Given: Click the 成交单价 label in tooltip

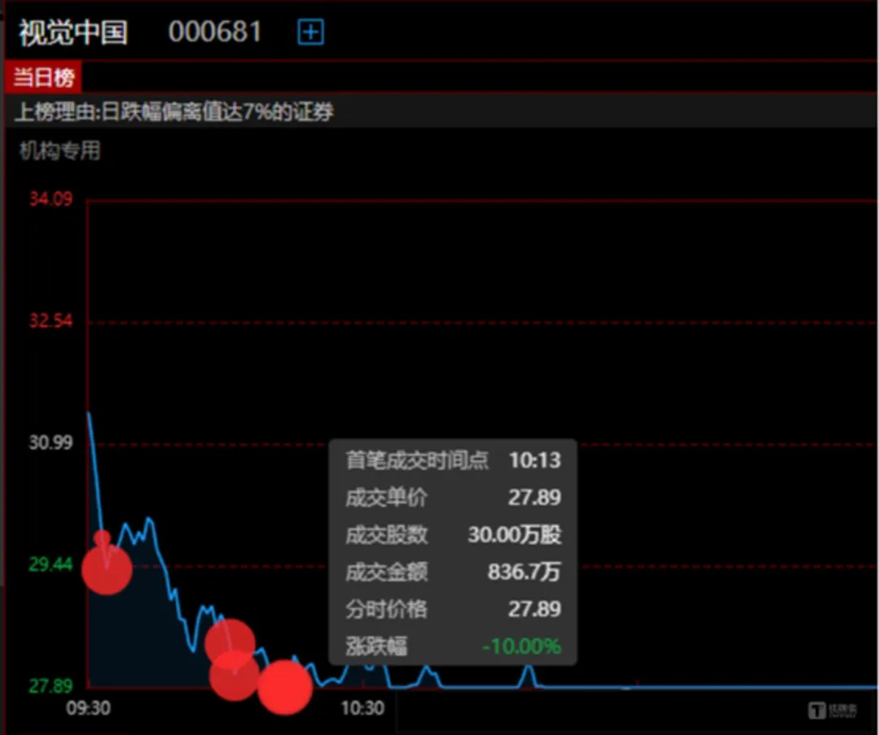Looking at the screenshot, I should 387,497.
